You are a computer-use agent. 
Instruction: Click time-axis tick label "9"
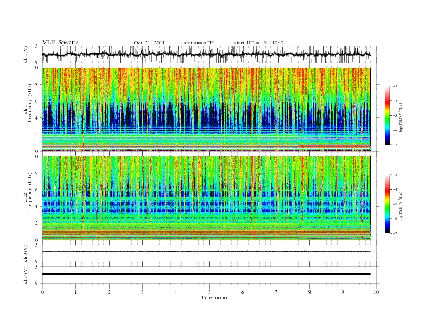pos(343,292)
